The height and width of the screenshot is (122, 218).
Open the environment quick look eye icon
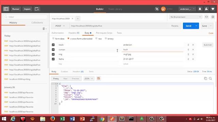click(x=206, y=17)
